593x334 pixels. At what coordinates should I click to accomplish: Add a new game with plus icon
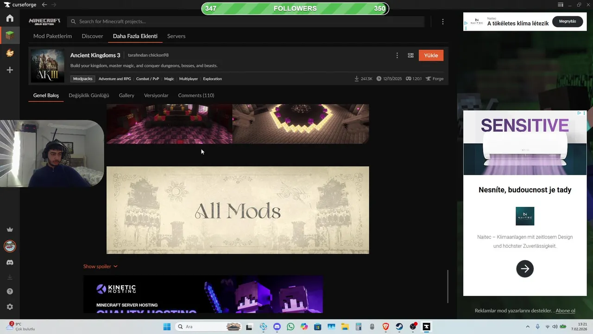(x=10, y=70)
